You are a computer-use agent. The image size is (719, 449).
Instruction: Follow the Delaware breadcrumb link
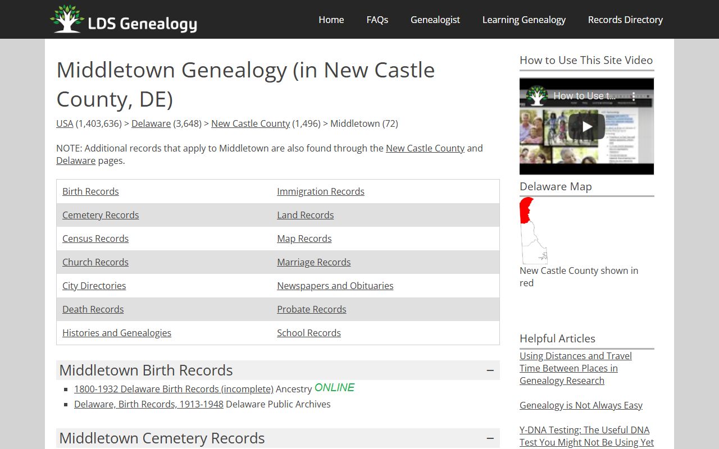(151, 123)
